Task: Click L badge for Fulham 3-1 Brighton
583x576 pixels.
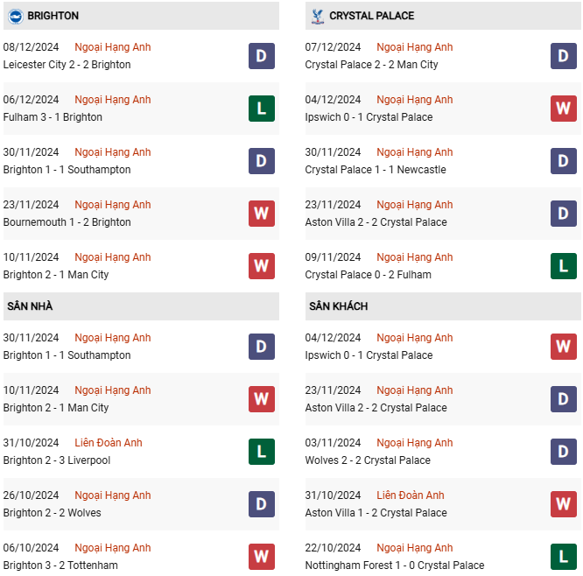Action: coord(262,109)
